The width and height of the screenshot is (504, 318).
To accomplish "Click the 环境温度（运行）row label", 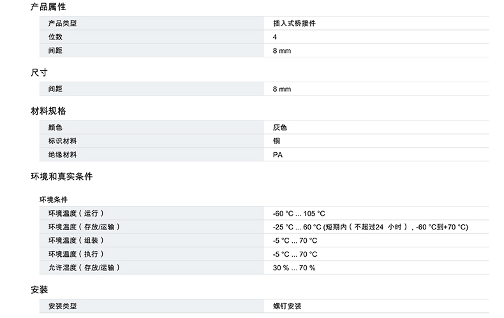I will (x=75, y=213).
